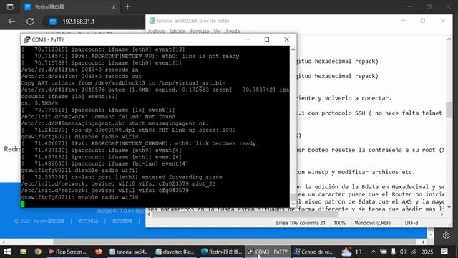Open the Windows Start menu
Viewport: 458px width, 258px height.
point(7,252)
